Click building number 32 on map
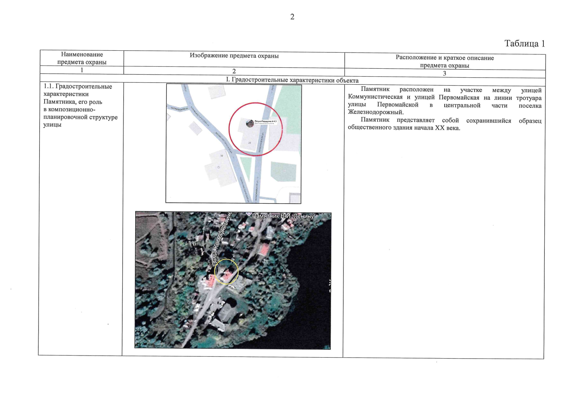The height and width of the screenshot is (398, 564). [x=222, y=156]
